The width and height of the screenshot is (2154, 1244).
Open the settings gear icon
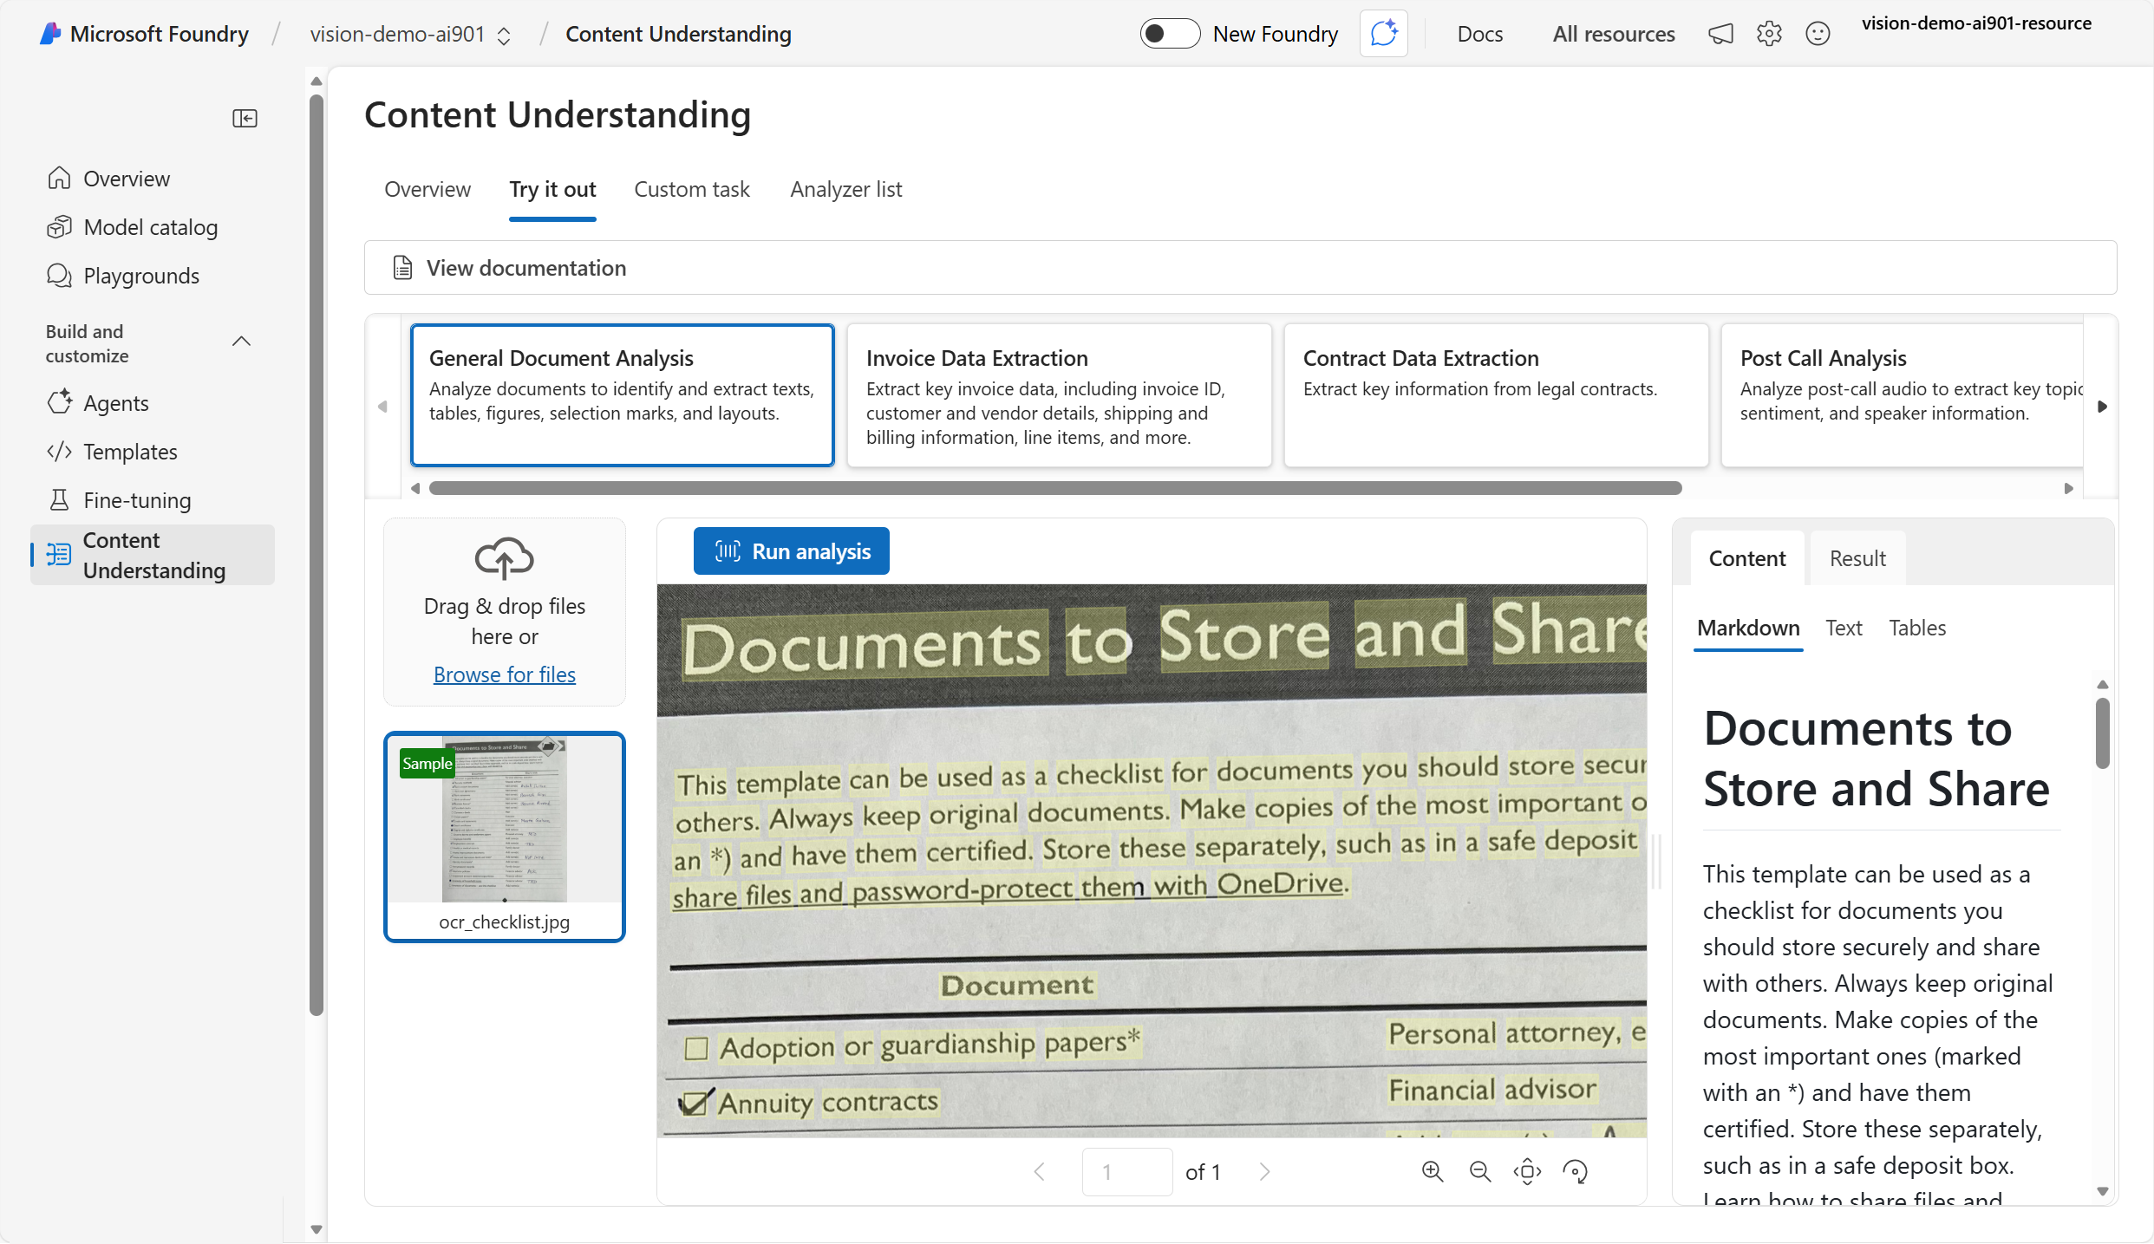coord(1769,34)
